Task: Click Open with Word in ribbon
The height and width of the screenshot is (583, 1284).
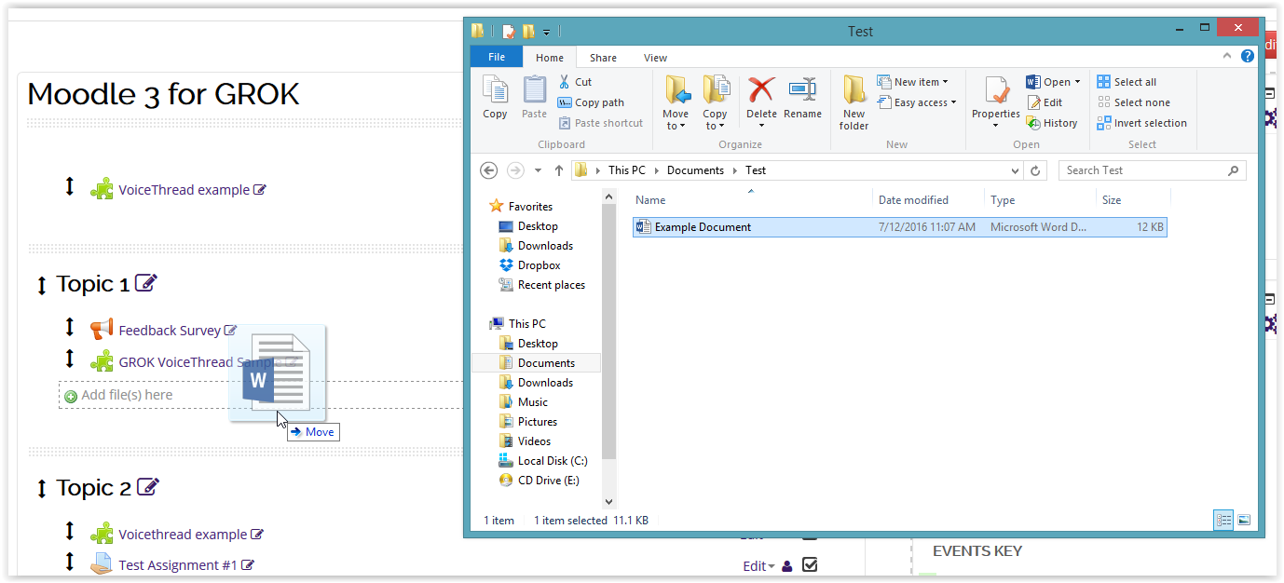Action: pos(1052,82)
